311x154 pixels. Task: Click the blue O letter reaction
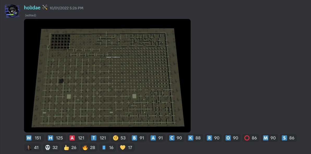click(x=232, y=138)
